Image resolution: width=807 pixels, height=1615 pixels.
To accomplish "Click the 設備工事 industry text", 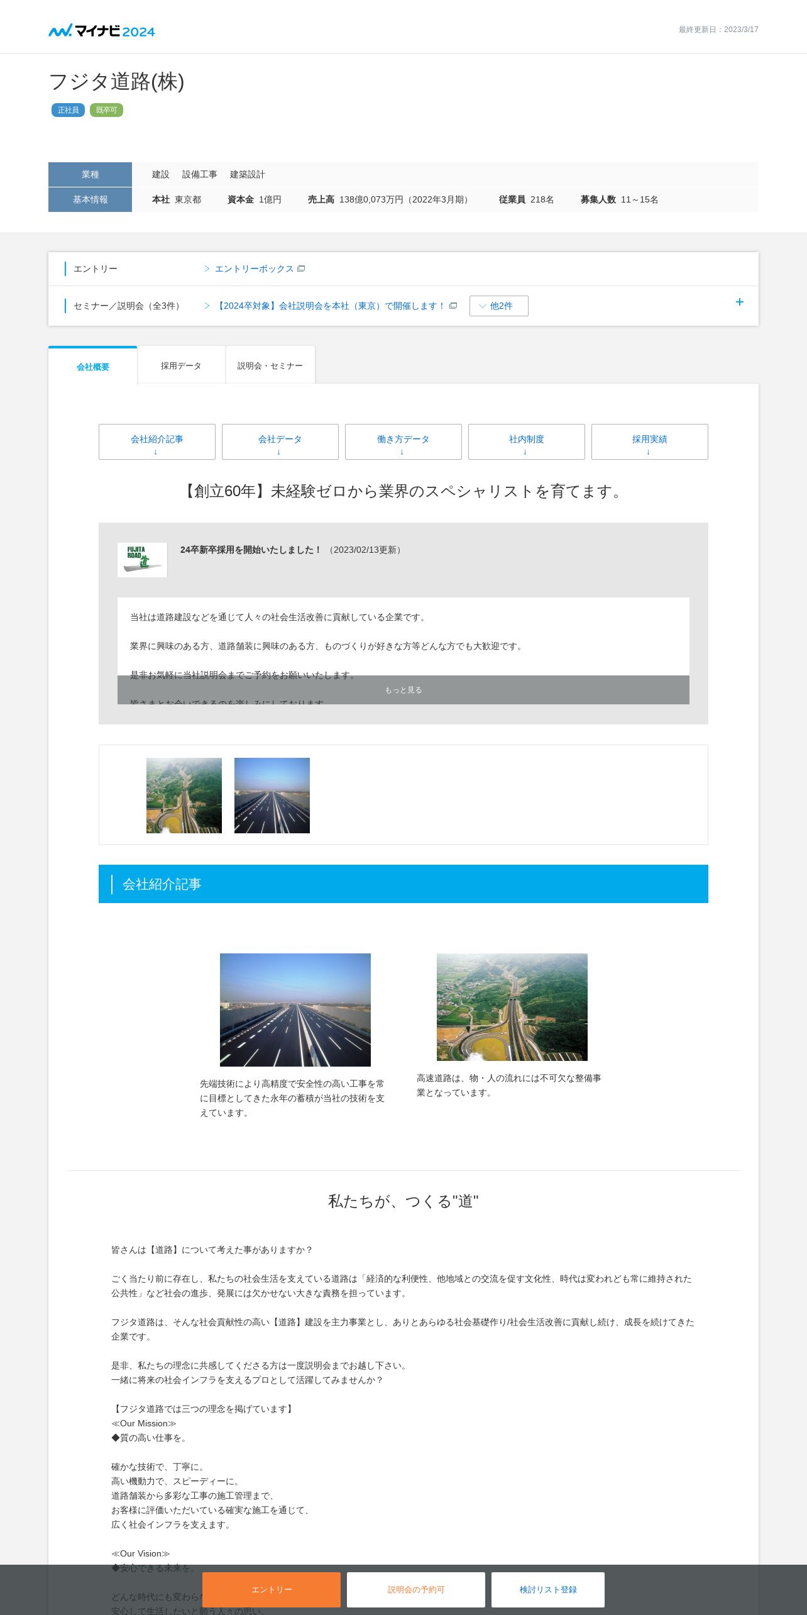I will 200,174.
